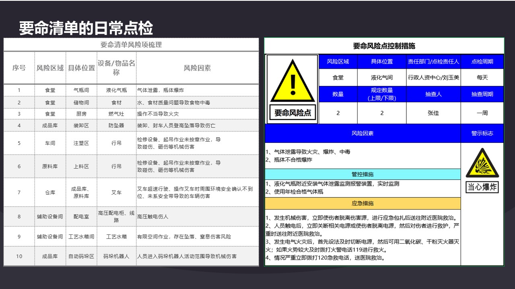Viewport: 515px width, 289px height.
Task: Click the cell 仓库 in row 7
Action: [x=50, y=192]
